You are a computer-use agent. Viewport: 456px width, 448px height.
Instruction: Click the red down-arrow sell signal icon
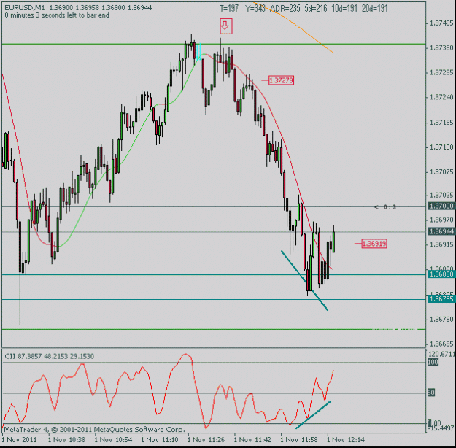click(226, 26)
